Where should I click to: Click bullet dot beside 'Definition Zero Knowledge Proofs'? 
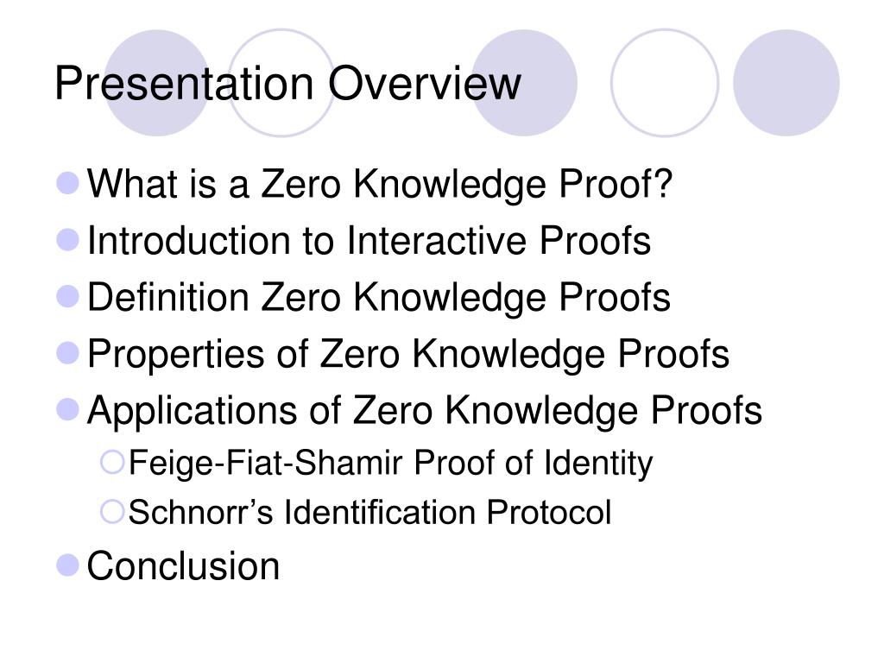point(68,296)
